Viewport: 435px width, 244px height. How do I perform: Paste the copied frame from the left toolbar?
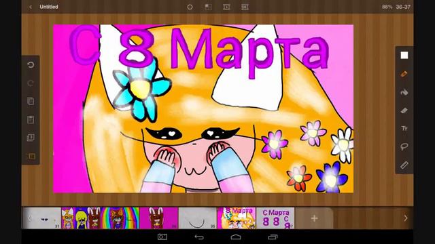pos(31,119)
